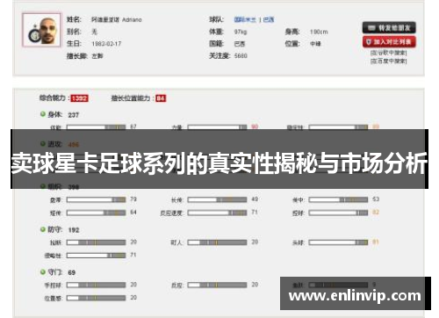This screenshot has height=318, width=439.
Task: Click the red 84 position ability badge
Action: pos(161,98)
